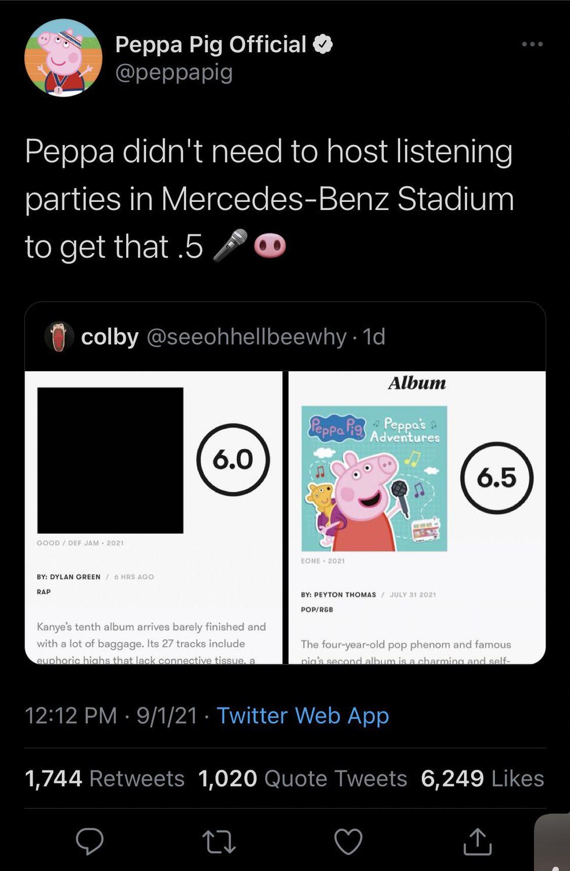Tap the verified badge next to Peppa Pig Official
Viewport: 570px width, 871px height.
tap(323, 44)
